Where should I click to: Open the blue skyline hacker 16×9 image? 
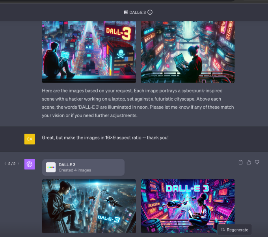tap(89, 206)
